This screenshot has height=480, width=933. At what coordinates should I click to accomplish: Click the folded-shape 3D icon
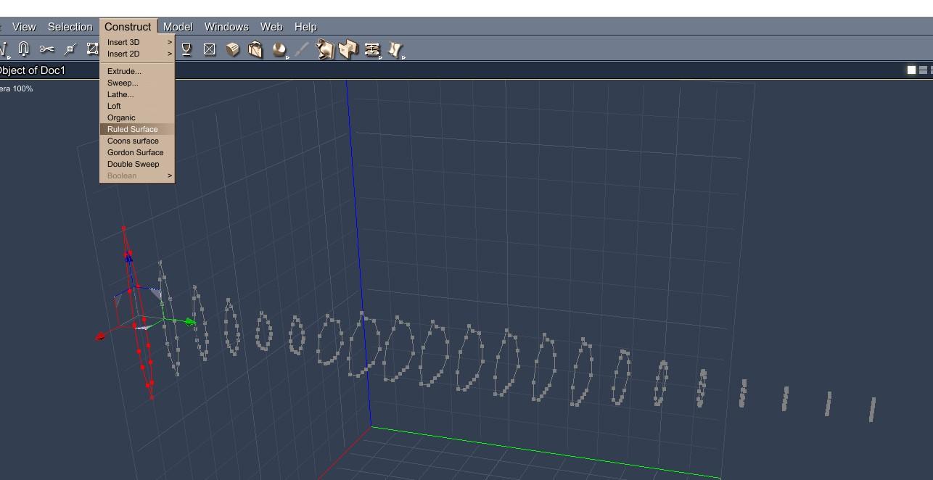349,49
